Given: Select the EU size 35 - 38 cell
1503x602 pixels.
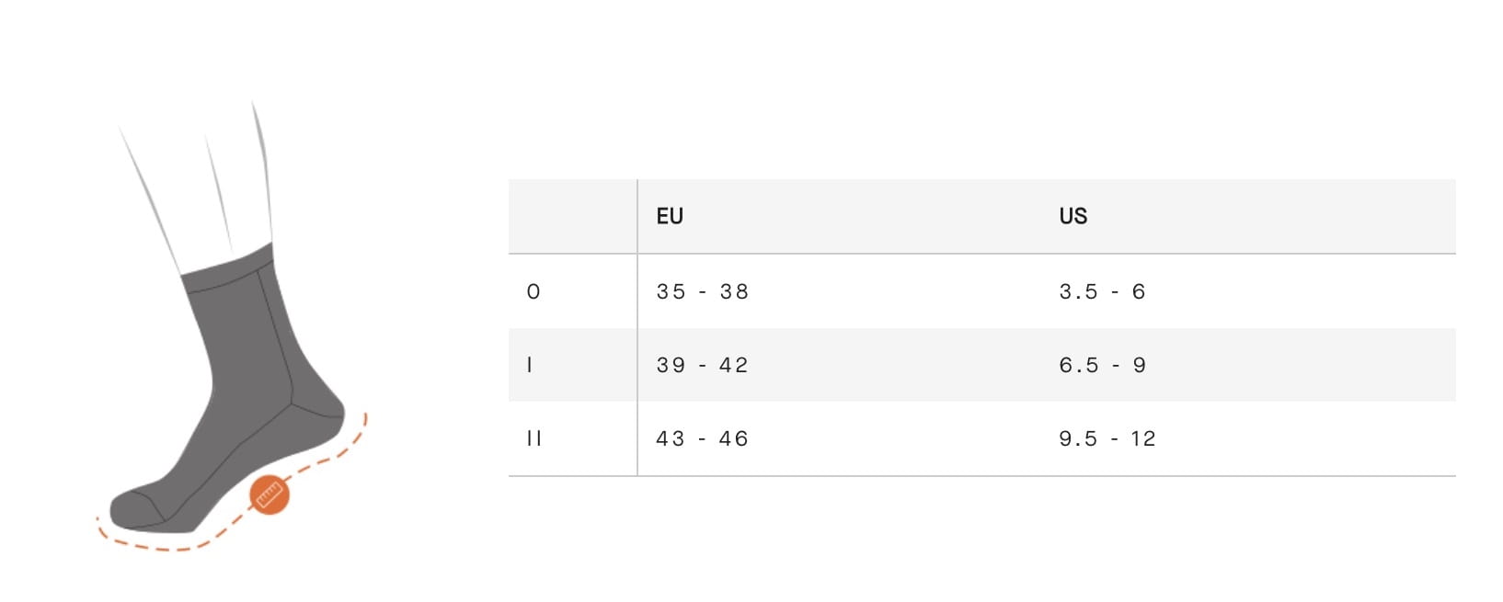Looking at the screenshot, I should coord(703,291).
